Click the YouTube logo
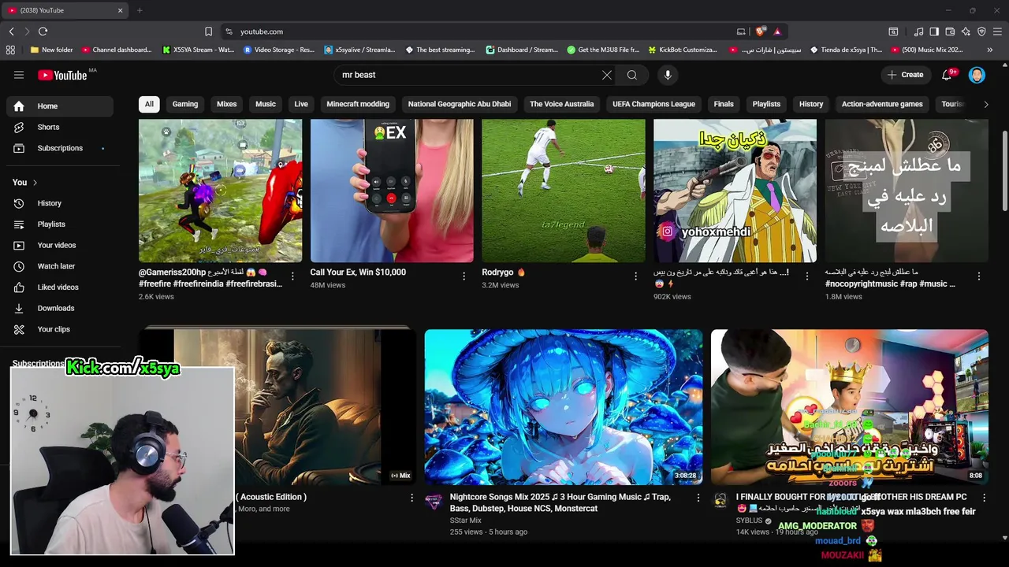 [62, 75]
